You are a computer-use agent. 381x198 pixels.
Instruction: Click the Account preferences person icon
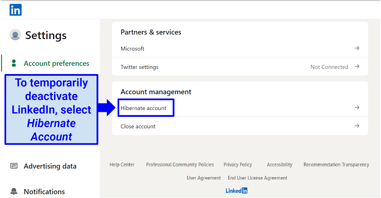[x=14, y=63]
